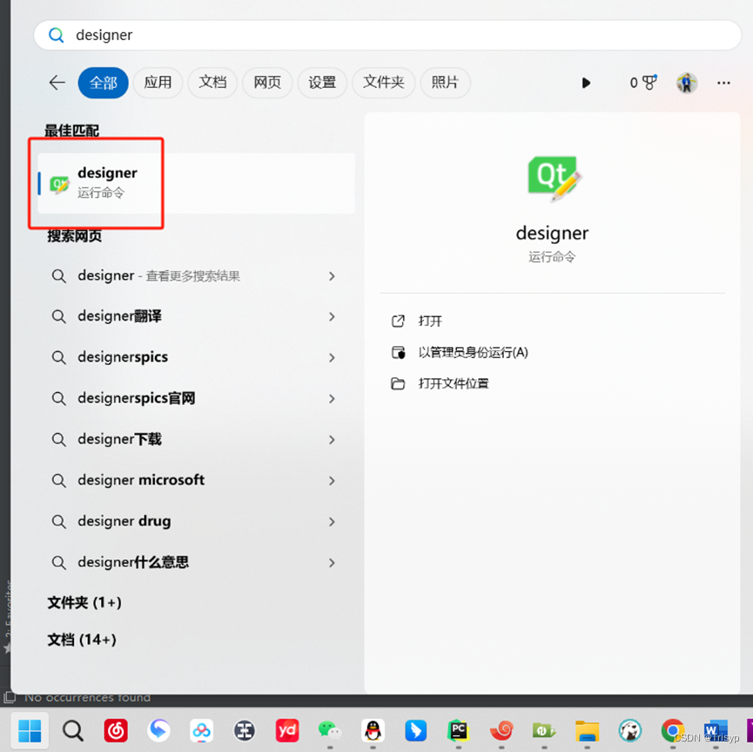Click the search magnifier icon beside designer翻译
Screen dimensions: 753x752
tap(59, 317)
